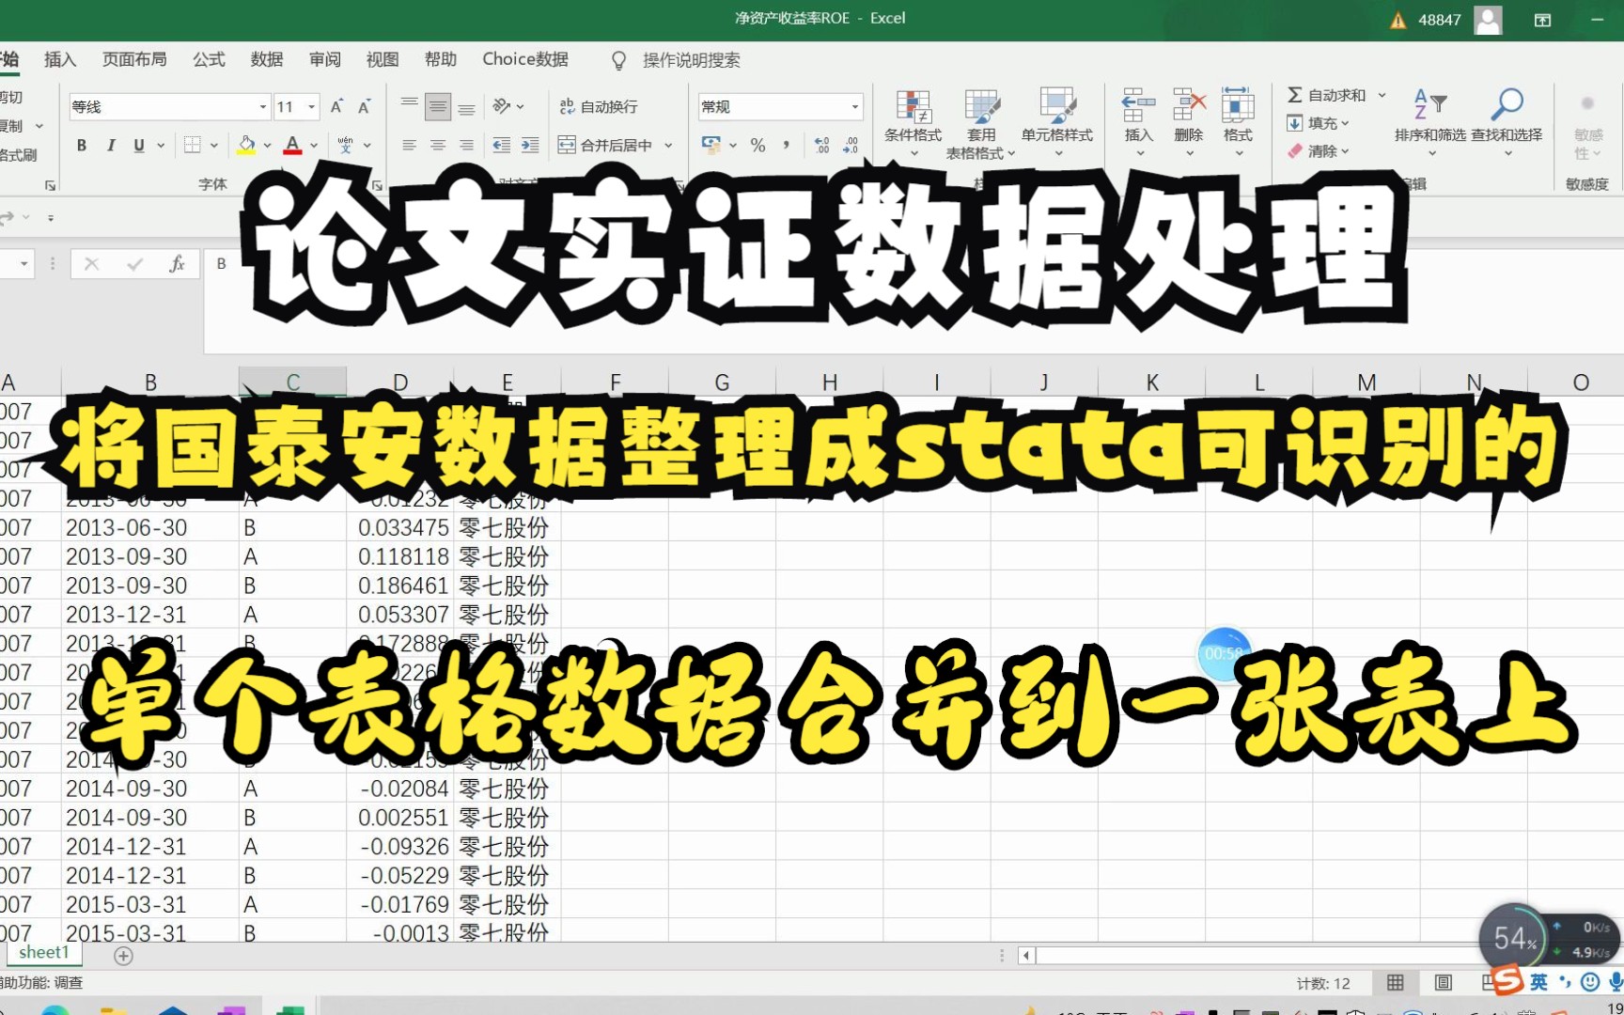The height and width of the screenshot is (1015, 1624).
Task: Increase font size icon
Action: click(336, 106)
